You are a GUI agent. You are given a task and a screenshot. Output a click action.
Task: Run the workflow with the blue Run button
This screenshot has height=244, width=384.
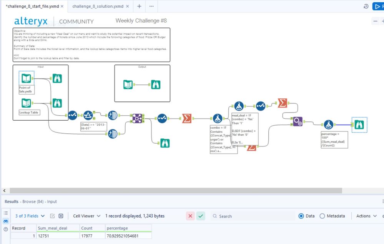378,7
